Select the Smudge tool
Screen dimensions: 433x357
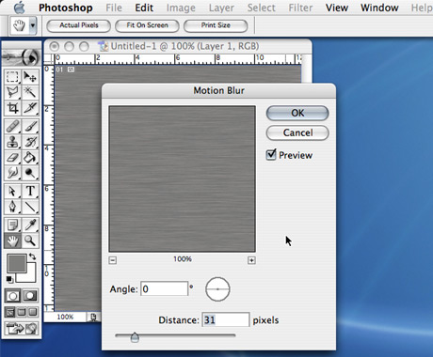[12, 173]
